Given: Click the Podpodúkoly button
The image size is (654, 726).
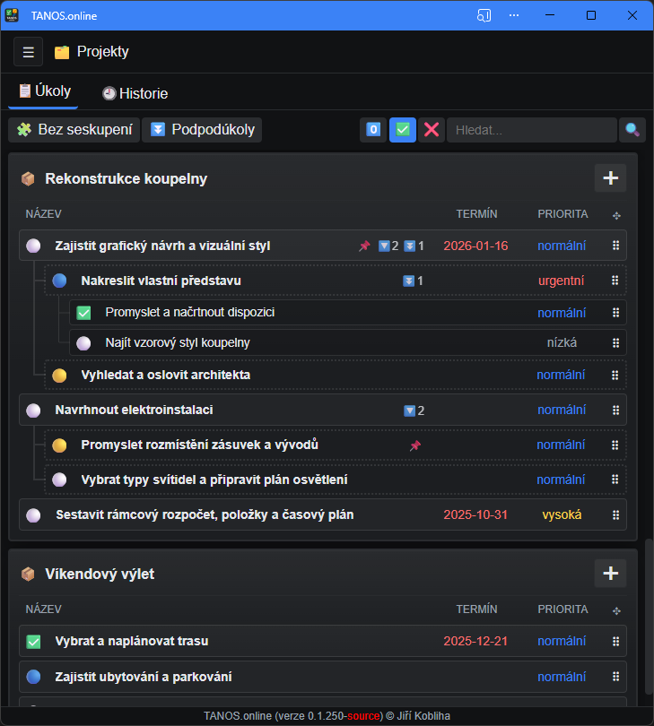Looking at the screenshot, I should (x=202, y=130).
